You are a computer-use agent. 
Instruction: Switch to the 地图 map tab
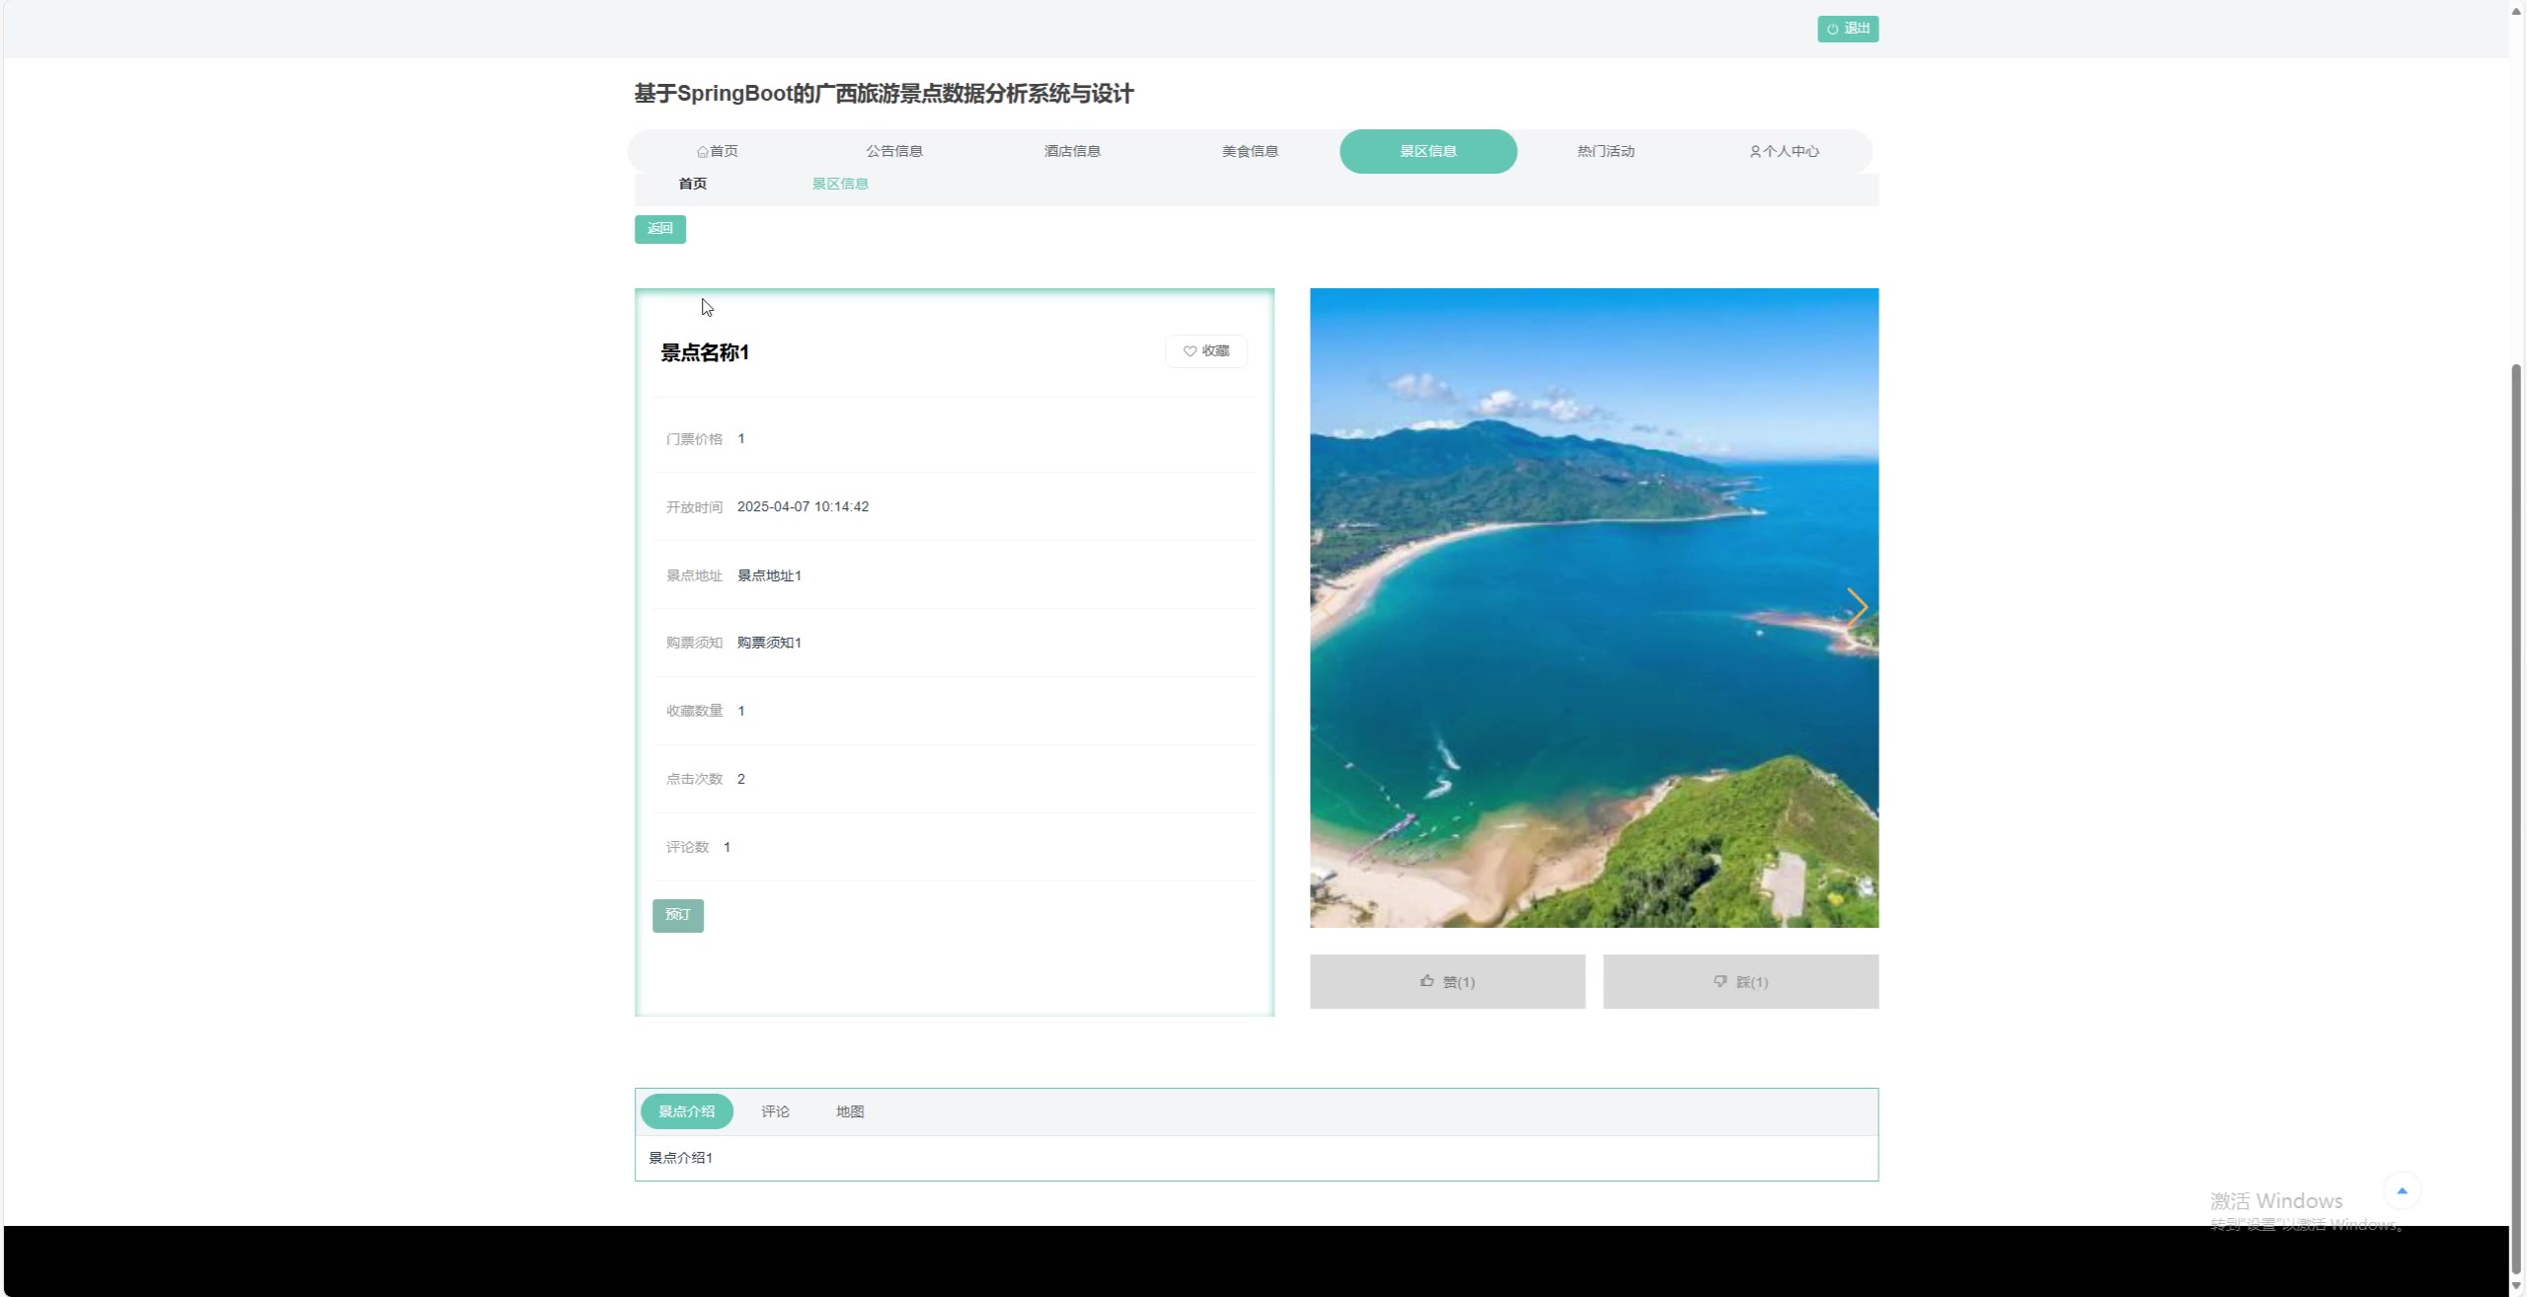(x=849, y=1111)
